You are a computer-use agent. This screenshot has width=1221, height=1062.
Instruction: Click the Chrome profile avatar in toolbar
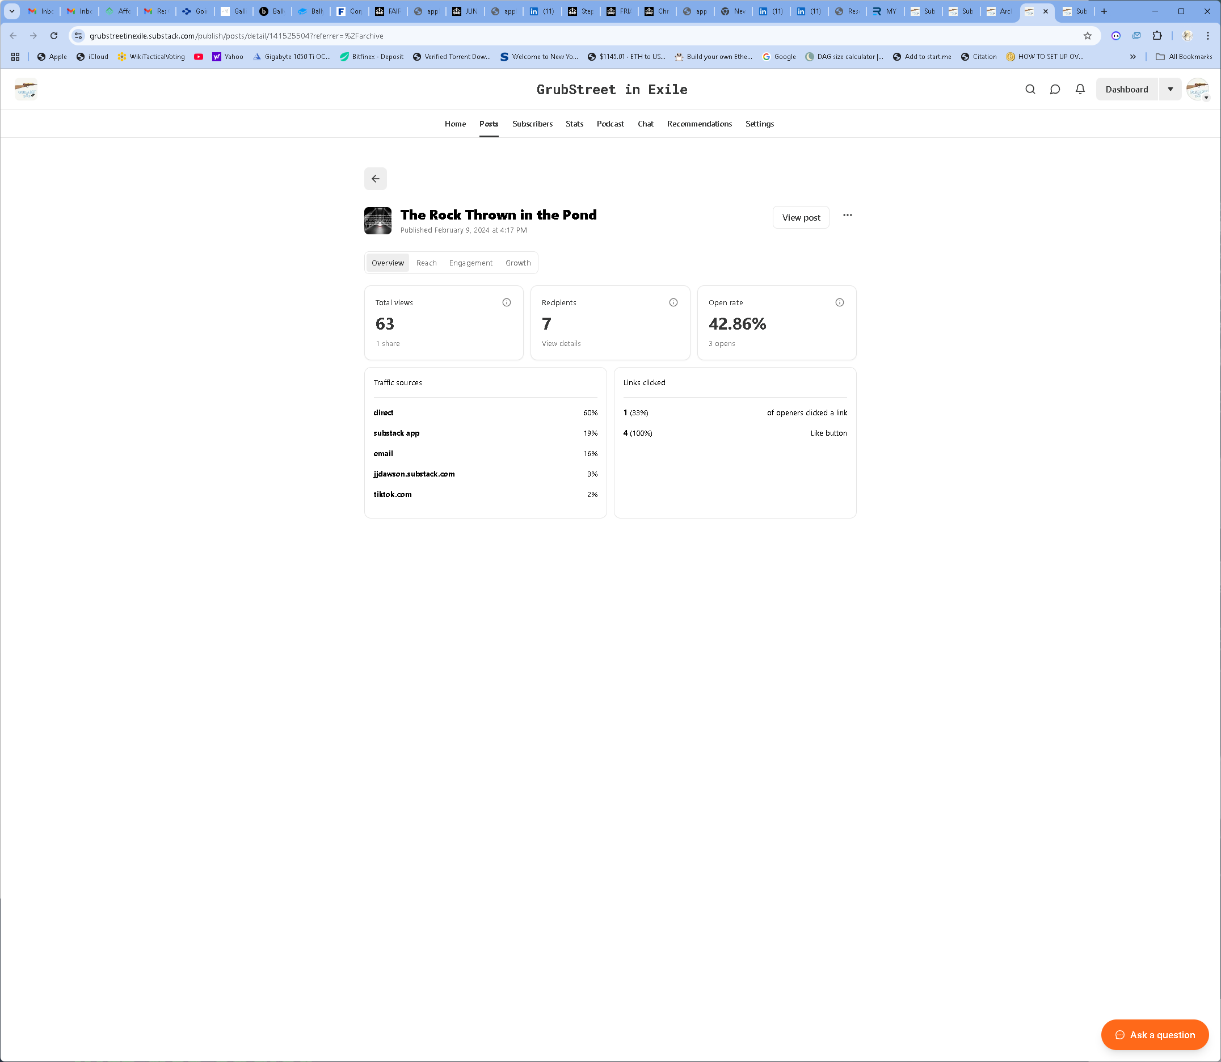point(1187,36)
